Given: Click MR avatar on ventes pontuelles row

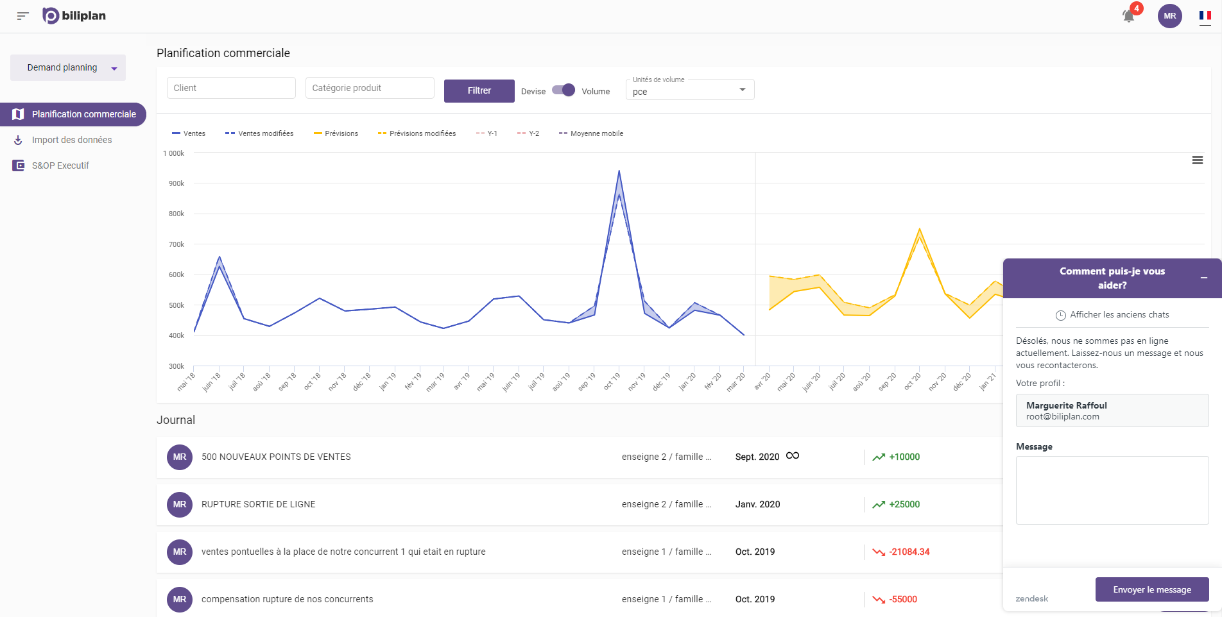Looking at the screenshot, I should coord(180,552).
